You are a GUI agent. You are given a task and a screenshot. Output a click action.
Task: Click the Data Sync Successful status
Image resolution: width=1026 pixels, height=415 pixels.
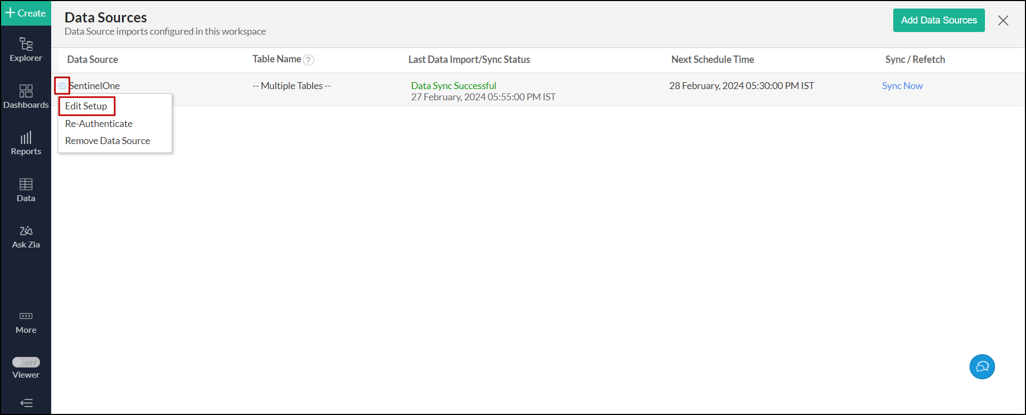point(453,86)
